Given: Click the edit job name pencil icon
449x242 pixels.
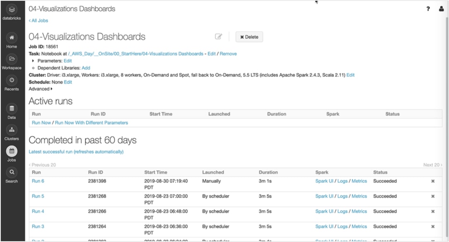Looking at the screenshot, I should point(218,37).
